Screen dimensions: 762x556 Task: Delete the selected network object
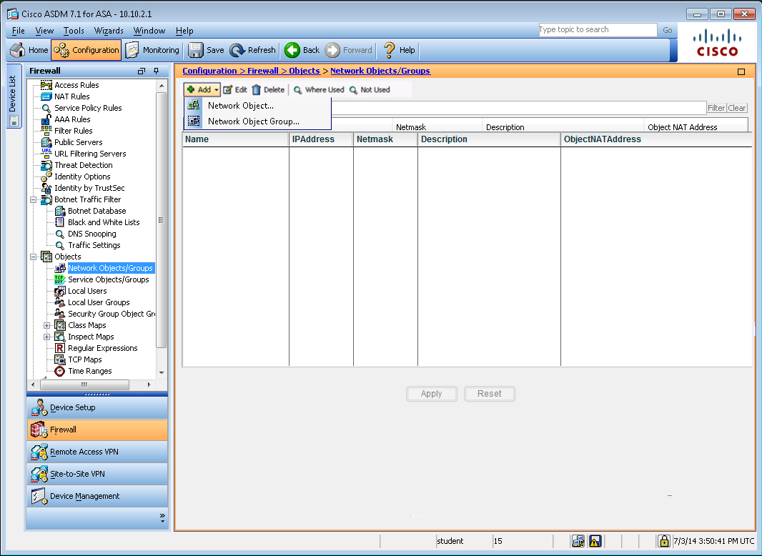tap(268, 90)
